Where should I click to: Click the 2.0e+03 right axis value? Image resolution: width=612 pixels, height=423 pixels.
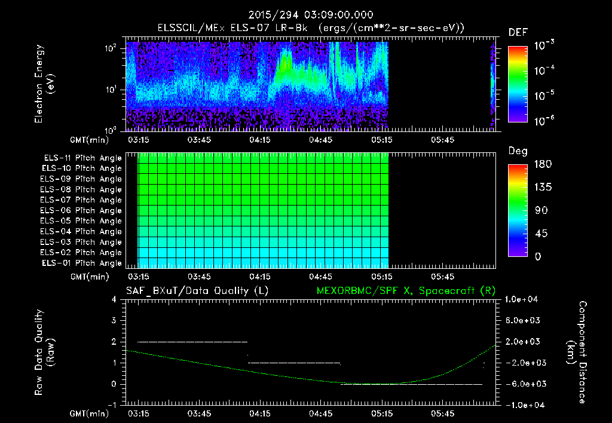(x=523, y=342)
